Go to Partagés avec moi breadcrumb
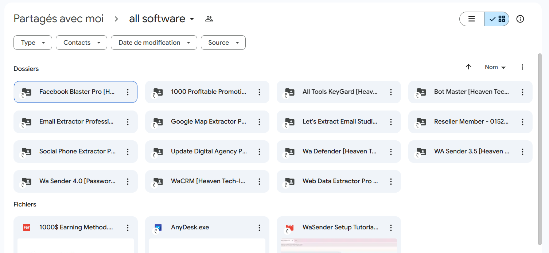Viewport: 549px width, 253px height. pyautogui.click(x=59, y=19)
